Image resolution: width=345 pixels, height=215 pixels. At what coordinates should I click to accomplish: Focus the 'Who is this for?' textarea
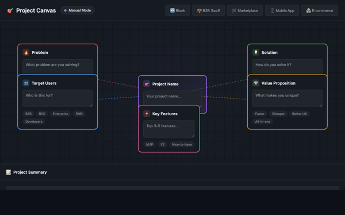57,98
